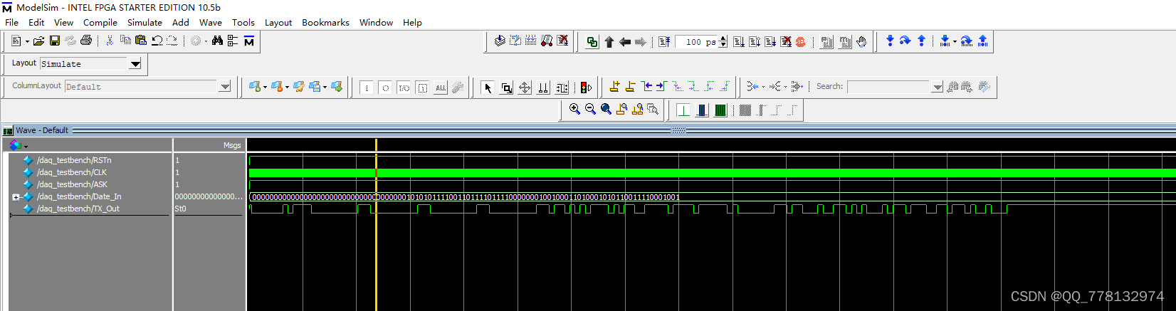1176x311 pixels.
Task: Open the New file dropdown arrow
Action: (27, 41)
